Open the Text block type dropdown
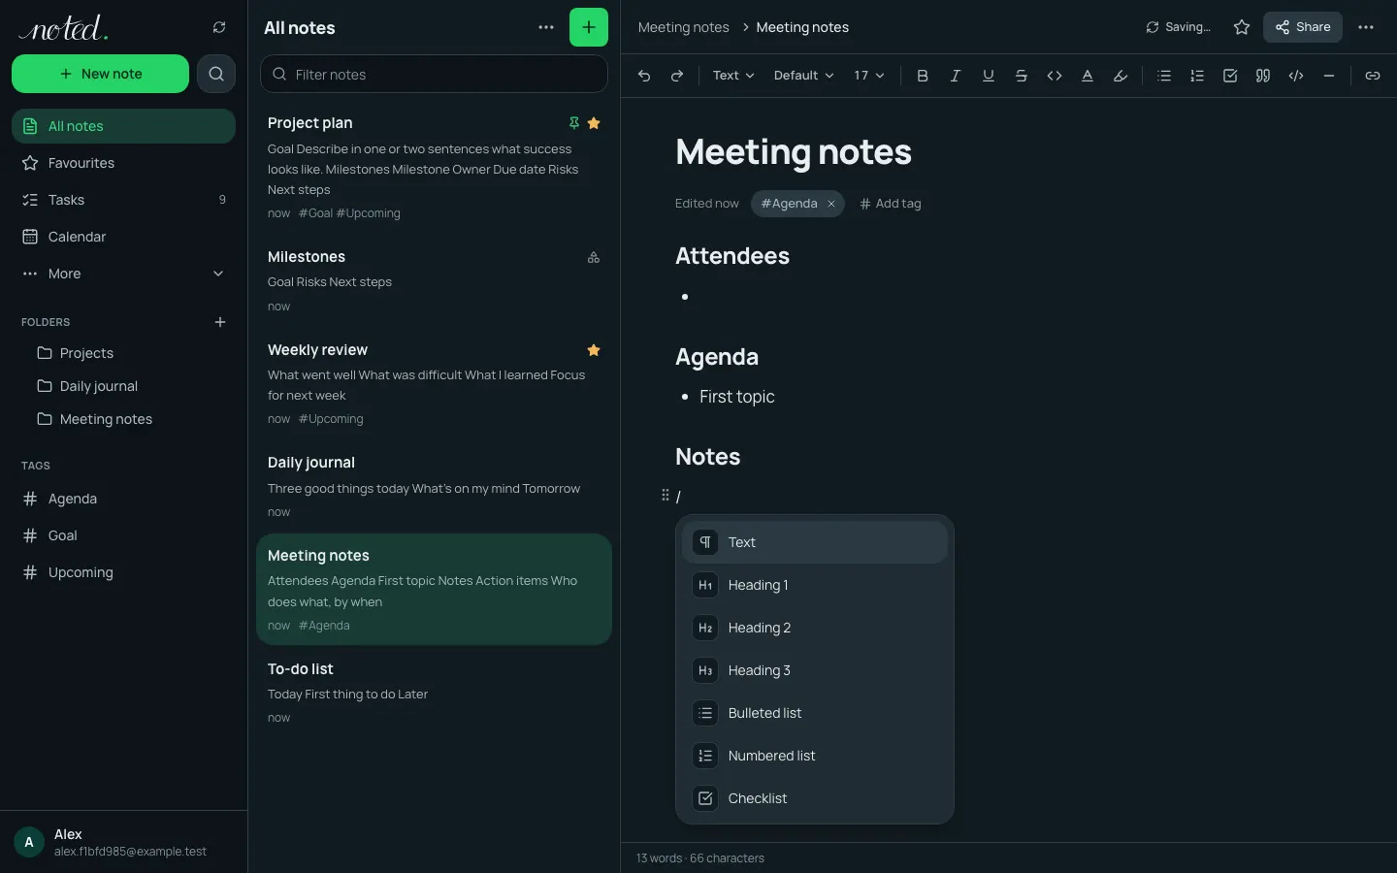The image size is (1397, 873). [x=733, y=76]
